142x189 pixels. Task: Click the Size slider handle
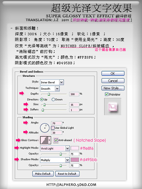point(44,105)
